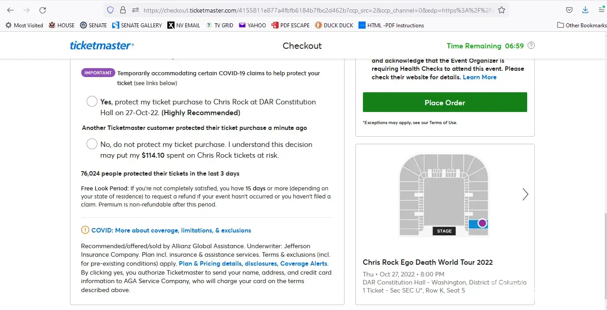Click the Ticketmaster logo
This screenshot has height=310, width=607.
[x=102, y=45]
